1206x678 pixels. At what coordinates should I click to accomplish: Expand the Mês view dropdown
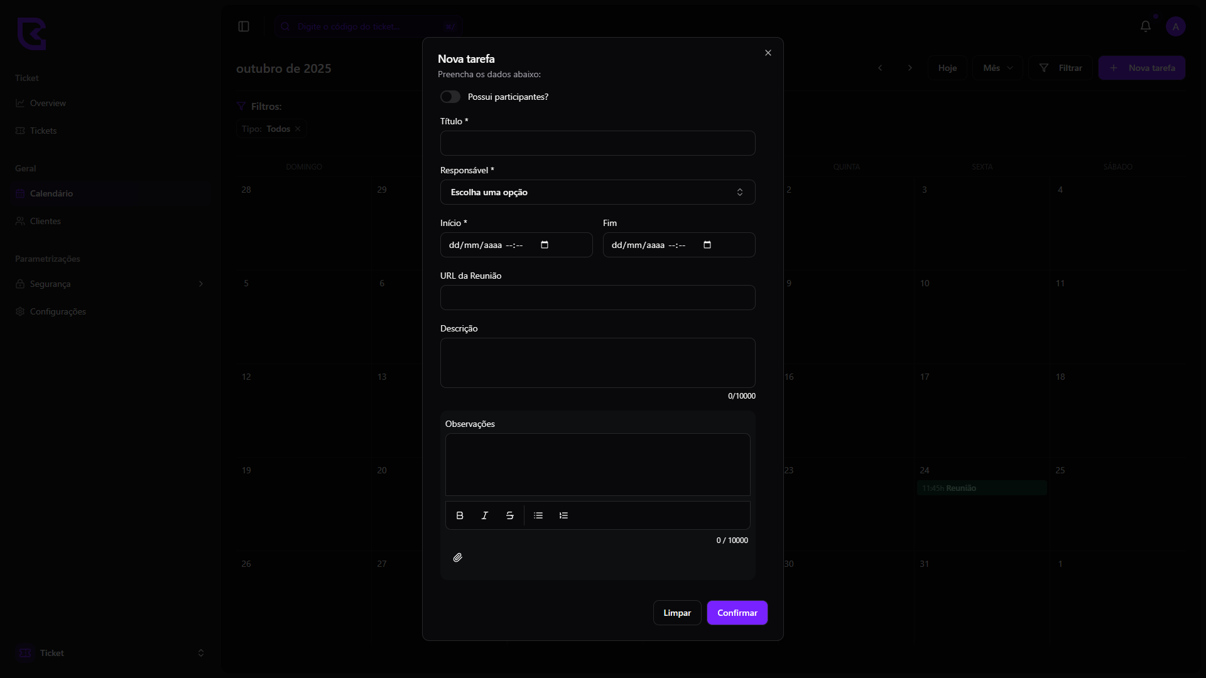click(997, 68)
